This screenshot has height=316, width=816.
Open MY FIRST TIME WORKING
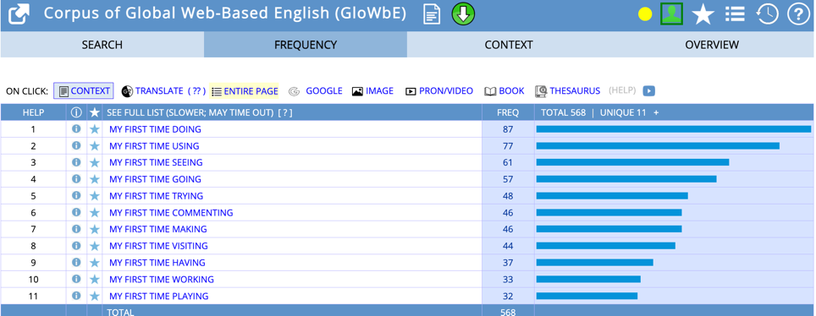pos(162,279)
